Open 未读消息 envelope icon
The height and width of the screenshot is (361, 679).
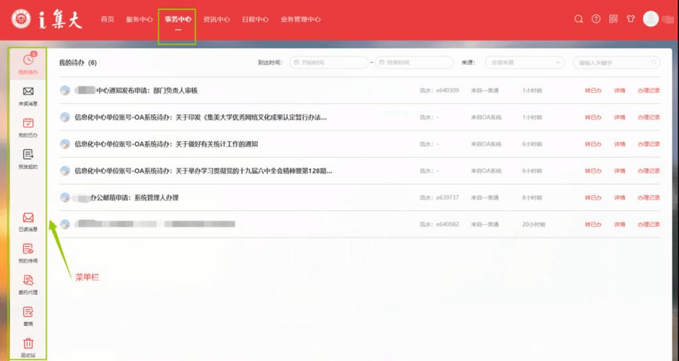(28, 93)
